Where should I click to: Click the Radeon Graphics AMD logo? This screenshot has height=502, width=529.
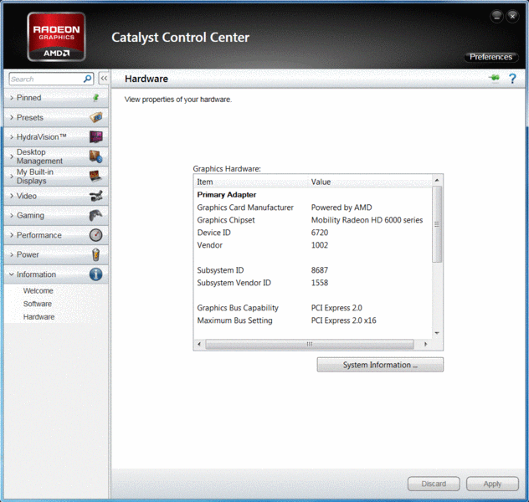click(x=56, y=37)
